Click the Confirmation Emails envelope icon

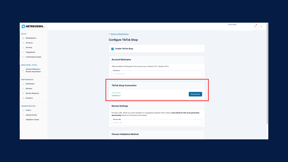click(x=23, y=57)
